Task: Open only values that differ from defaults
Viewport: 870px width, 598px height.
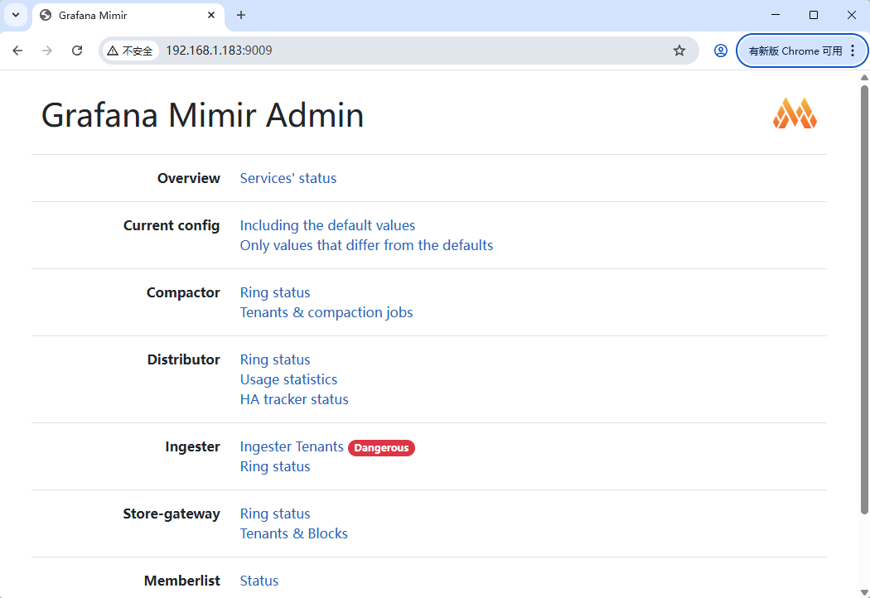Action: [366, 245]
